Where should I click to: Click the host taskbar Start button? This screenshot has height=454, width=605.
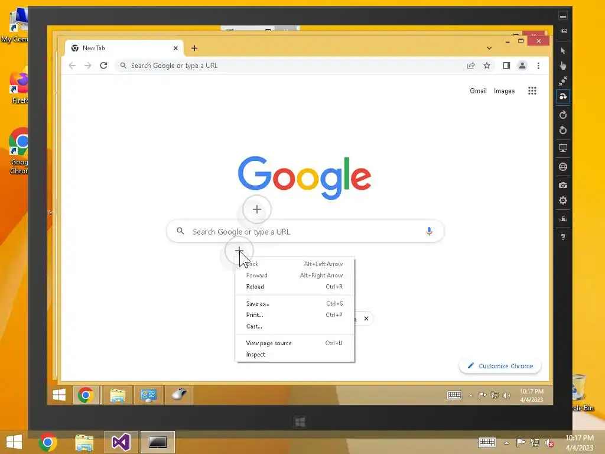point(14,442)
